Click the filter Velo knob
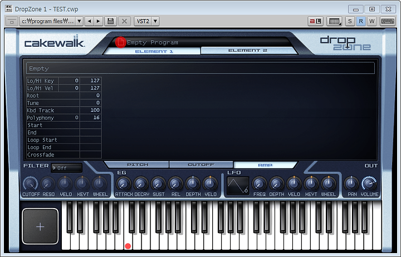 tap(66, 184)
